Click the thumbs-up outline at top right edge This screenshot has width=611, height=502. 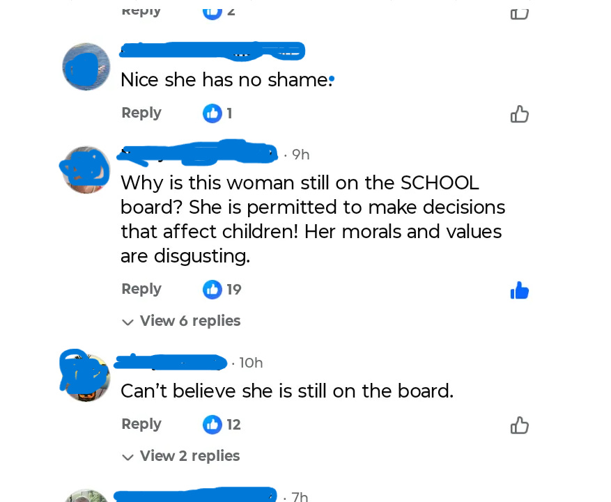520,14
